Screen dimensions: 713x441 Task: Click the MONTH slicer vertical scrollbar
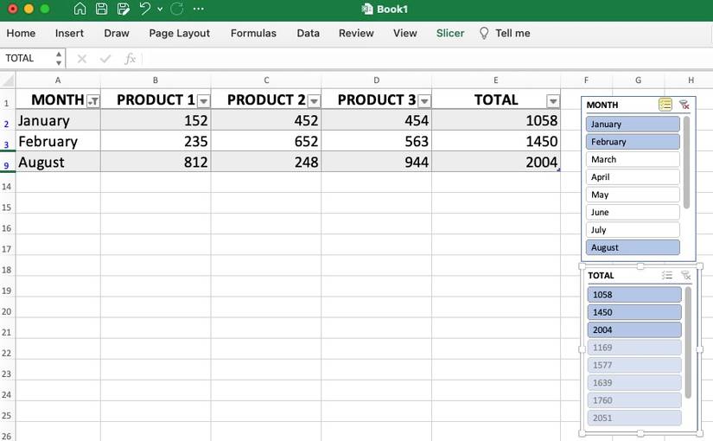coord(687,163)
